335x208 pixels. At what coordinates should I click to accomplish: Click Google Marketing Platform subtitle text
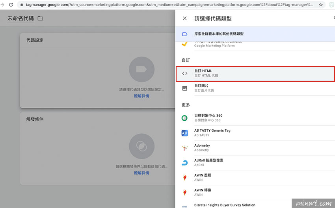pos(214,46)
